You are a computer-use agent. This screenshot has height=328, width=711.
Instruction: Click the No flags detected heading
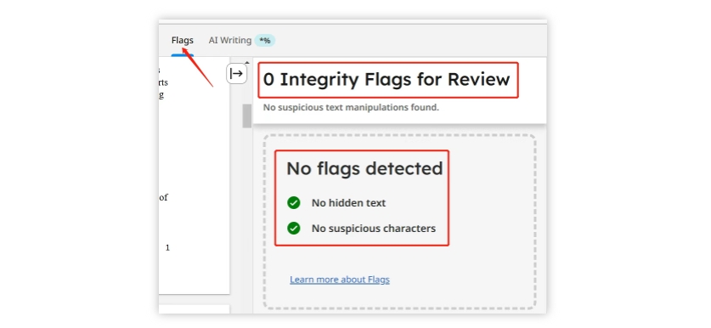click(x=364, y=169)
